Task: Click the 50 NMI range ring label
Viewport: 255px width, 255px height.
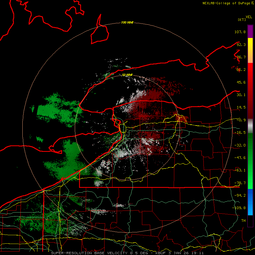Action: (127, 75)
